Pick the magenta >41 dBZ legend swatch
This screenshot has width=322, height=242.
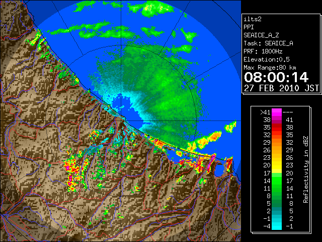click(277, 112)
